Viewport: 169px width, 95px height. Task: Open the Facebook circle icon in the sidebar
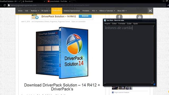[119, 17]
